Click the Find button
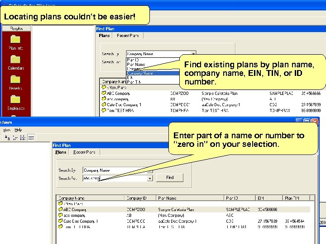The image size is (326, 244). pyautogui.click(x=170, y=178)
